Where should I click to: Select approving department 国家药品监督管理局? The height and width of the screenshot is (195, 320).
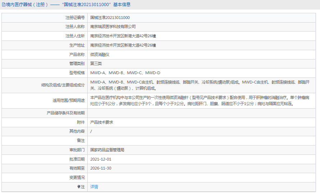pos(107,150)
